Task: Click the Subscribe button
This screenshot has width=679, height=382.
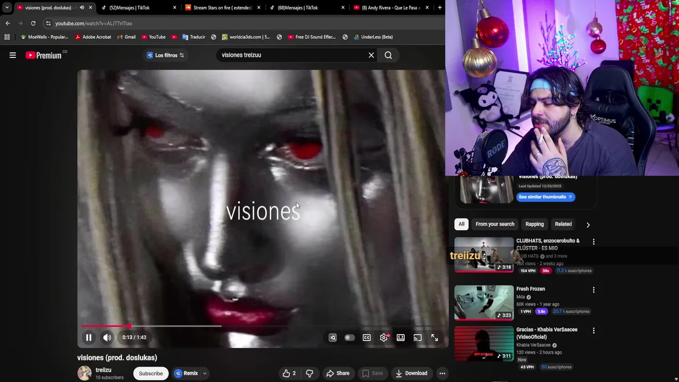Action: click(x=151, y=374)
